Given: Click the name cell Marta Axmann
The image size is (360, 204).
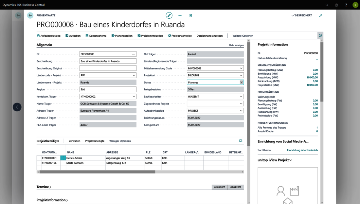Looking at the screenshot, I should 85,163.
